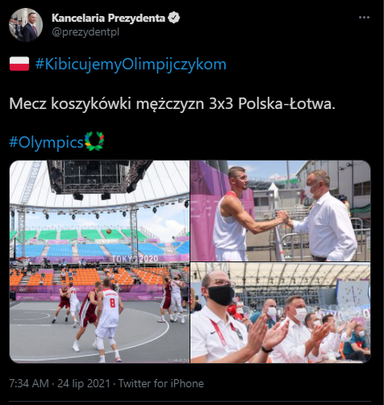Click the Tokyo 2020 banner in court photo
384x405 pixels.
tap(135, 258)
